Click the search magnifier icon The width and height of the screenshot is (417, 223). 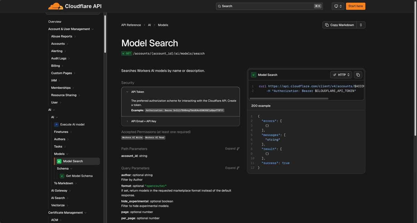(x=219, y=6)
